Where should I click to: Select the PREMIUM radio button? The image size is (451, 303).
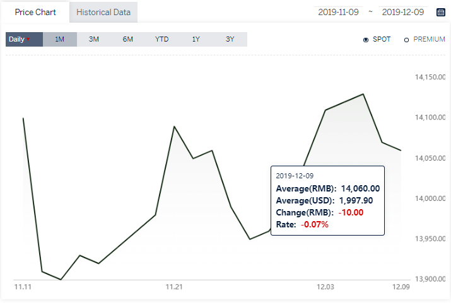click(x=406, y=40)
